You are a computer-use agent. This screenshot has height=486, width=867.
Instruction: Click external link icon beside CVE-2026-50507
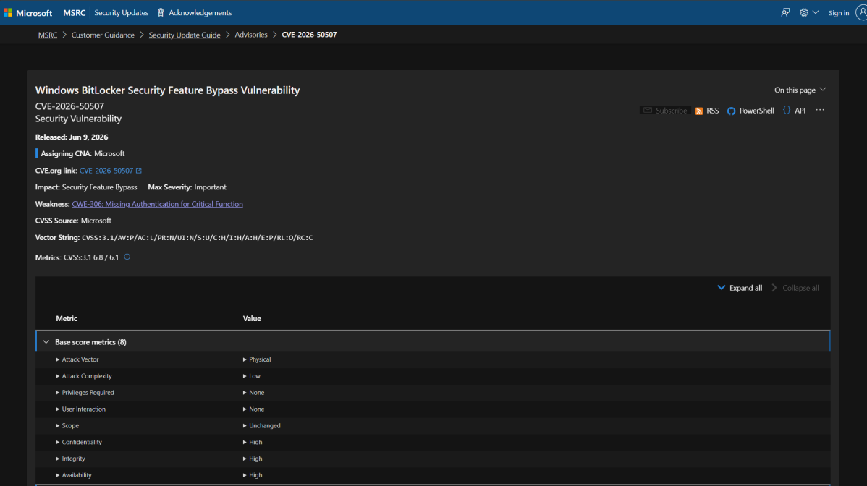coord(139,171)
